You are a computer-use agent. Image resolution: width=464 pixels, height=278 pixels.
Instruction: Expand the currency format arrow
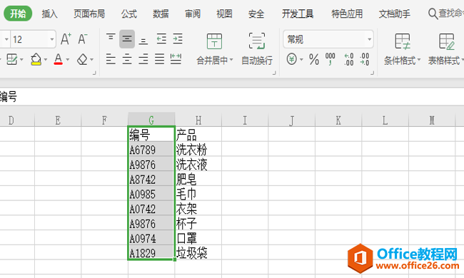click(301, 59)
